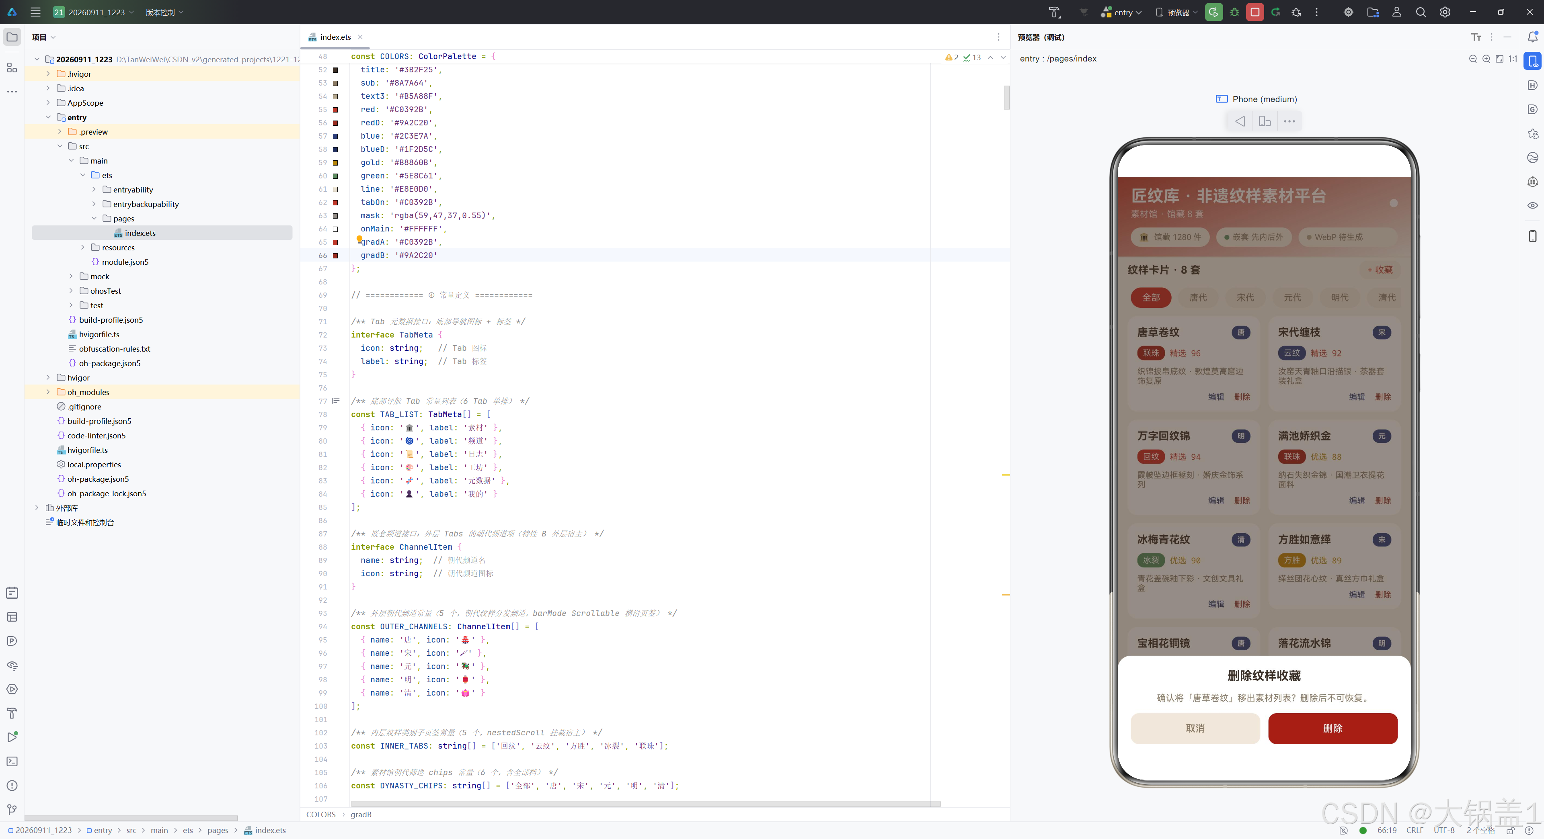Select 明代 dynasty chip in preview
This screenshot has width=1544, height=839.
[1340, 298]
